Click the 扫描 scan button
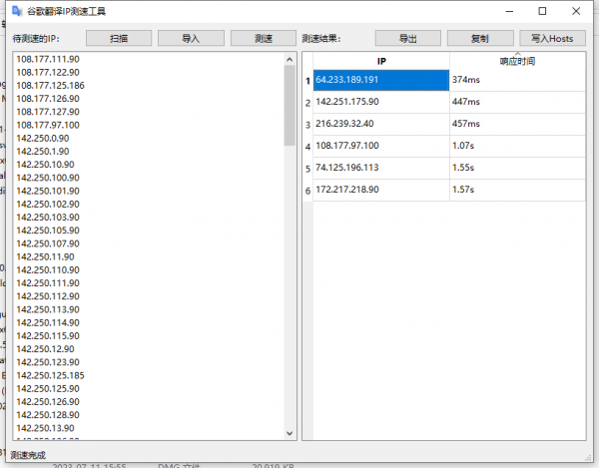 click(119, 39)
